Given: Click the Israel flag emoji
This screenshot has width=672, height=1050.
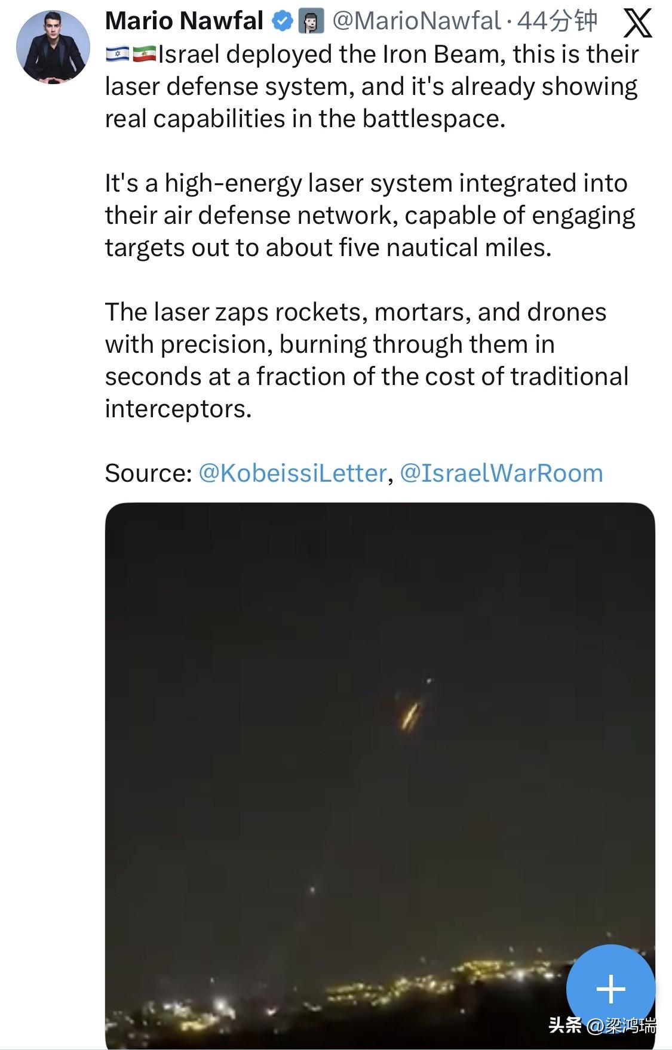Looking at the screenshot, I should tap(118, 54).
